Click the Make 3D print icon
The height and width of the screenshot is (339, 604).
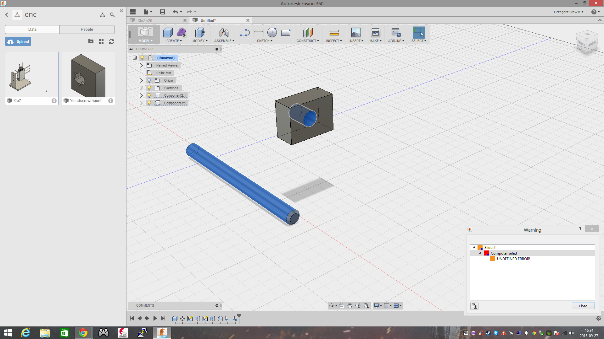click(x=376, y=32)
